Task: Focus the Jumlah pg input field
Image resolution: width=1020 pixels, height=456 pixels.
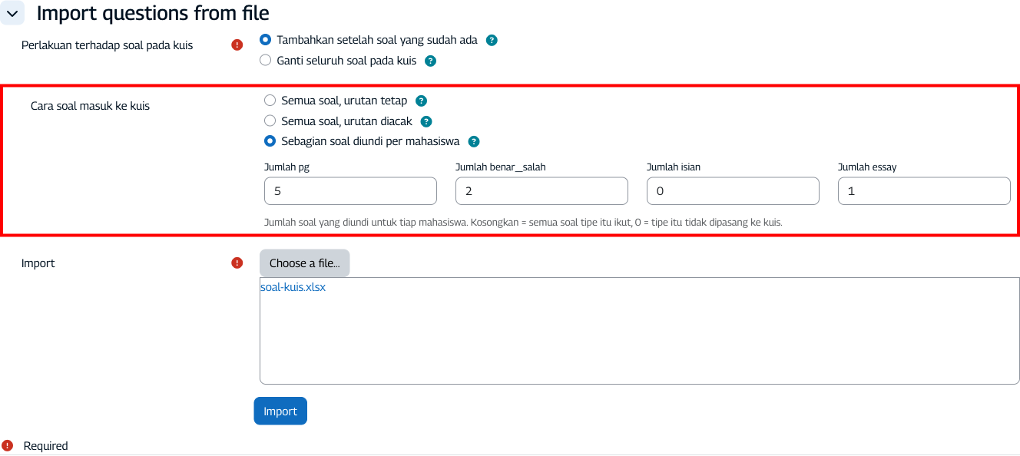Action: [x=350, y=191]
